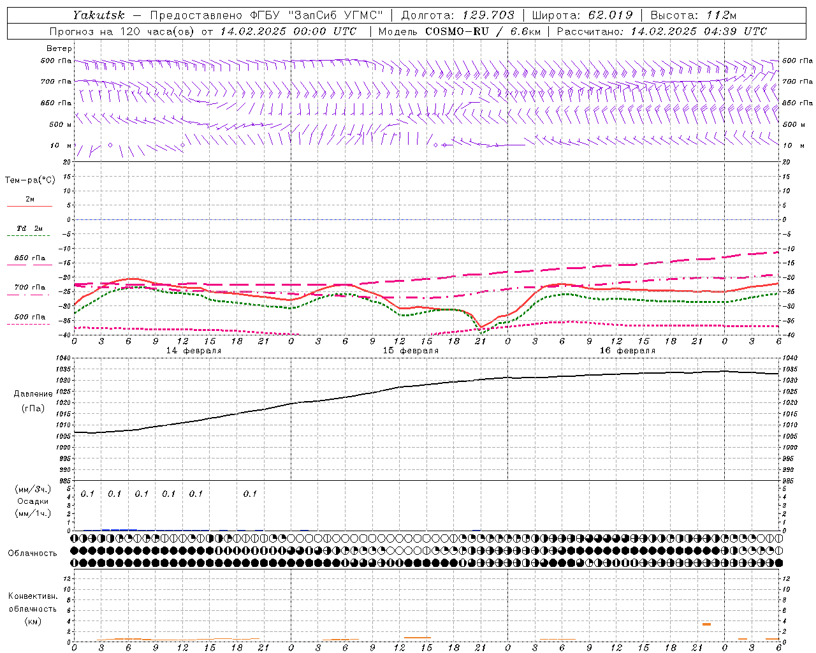The width and height of the screenshot is (816, 653).
Task: Click the Осадки precipitation panel label
Action: 33,501
